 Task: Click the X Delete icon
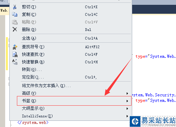pyautogui.click(x=15, y=30)
